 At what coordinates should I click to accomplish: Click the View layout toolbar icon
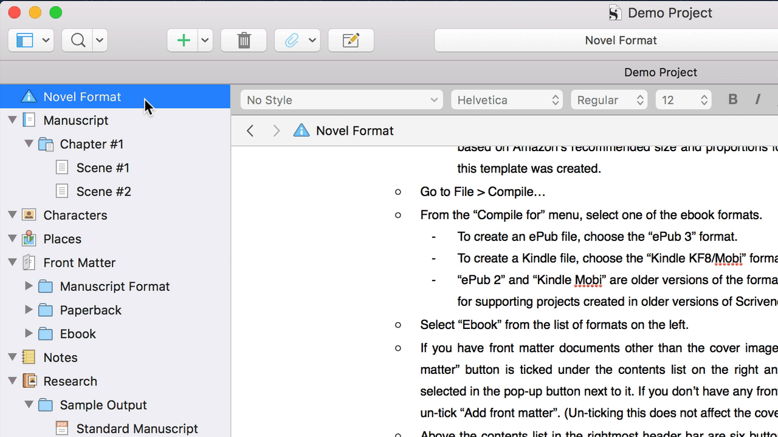coord(24,41)
